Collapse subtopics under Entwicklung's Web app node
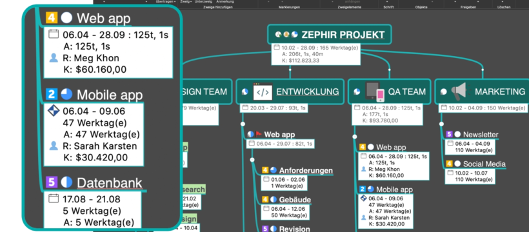The width and height of the screenshot is (529, 232). pyautogui.click(x=252, y=160)
